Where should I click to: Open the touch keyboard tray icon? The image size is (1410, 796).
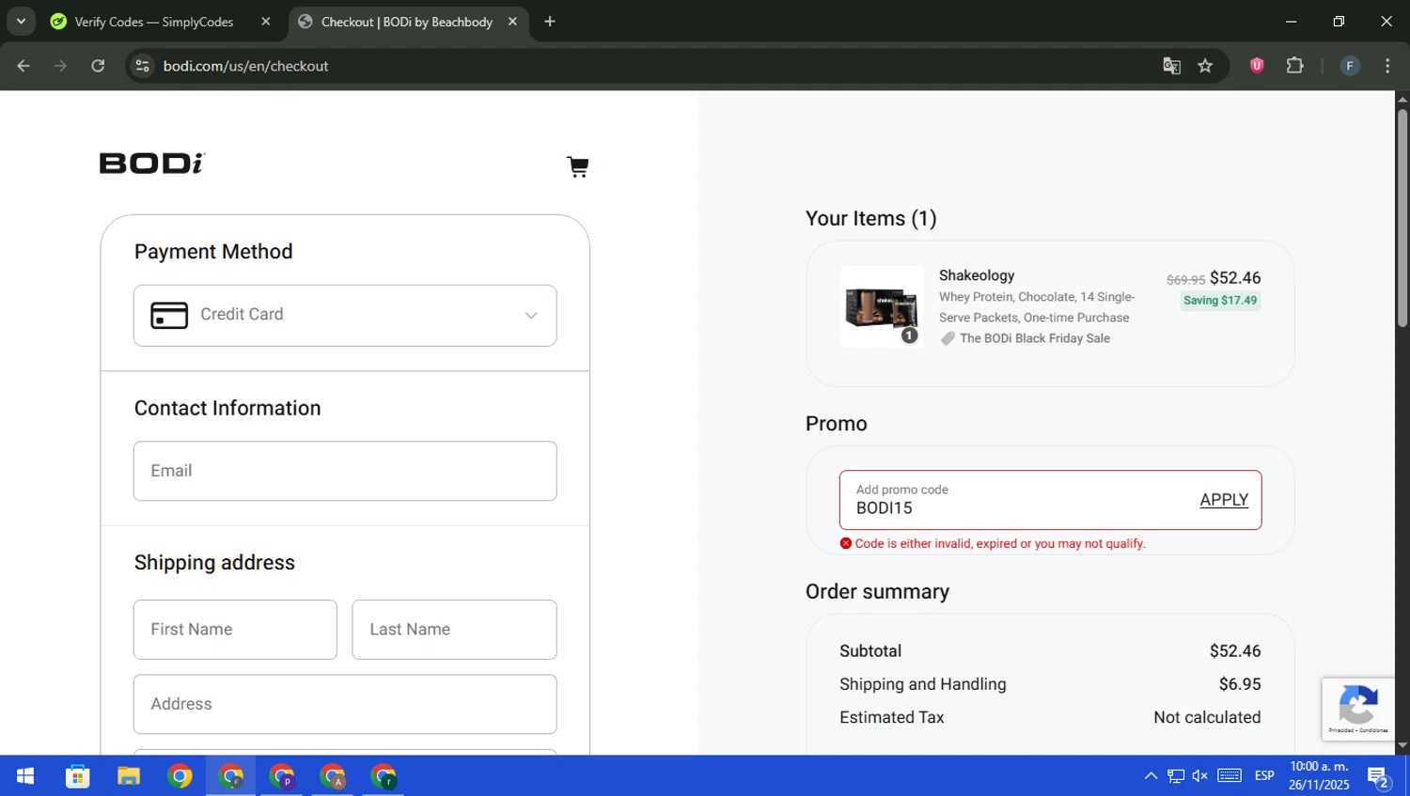pos(1230,776)
